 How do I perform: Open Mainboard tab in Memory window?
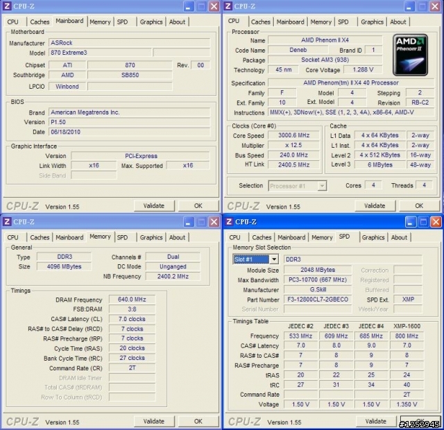[69, 237]
